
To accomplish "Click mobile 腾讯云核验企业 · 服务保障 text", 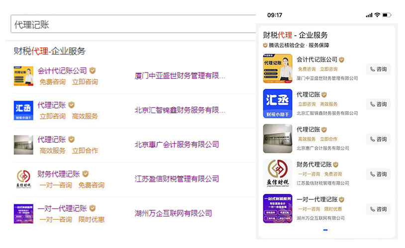I will [x=299, y=45].
